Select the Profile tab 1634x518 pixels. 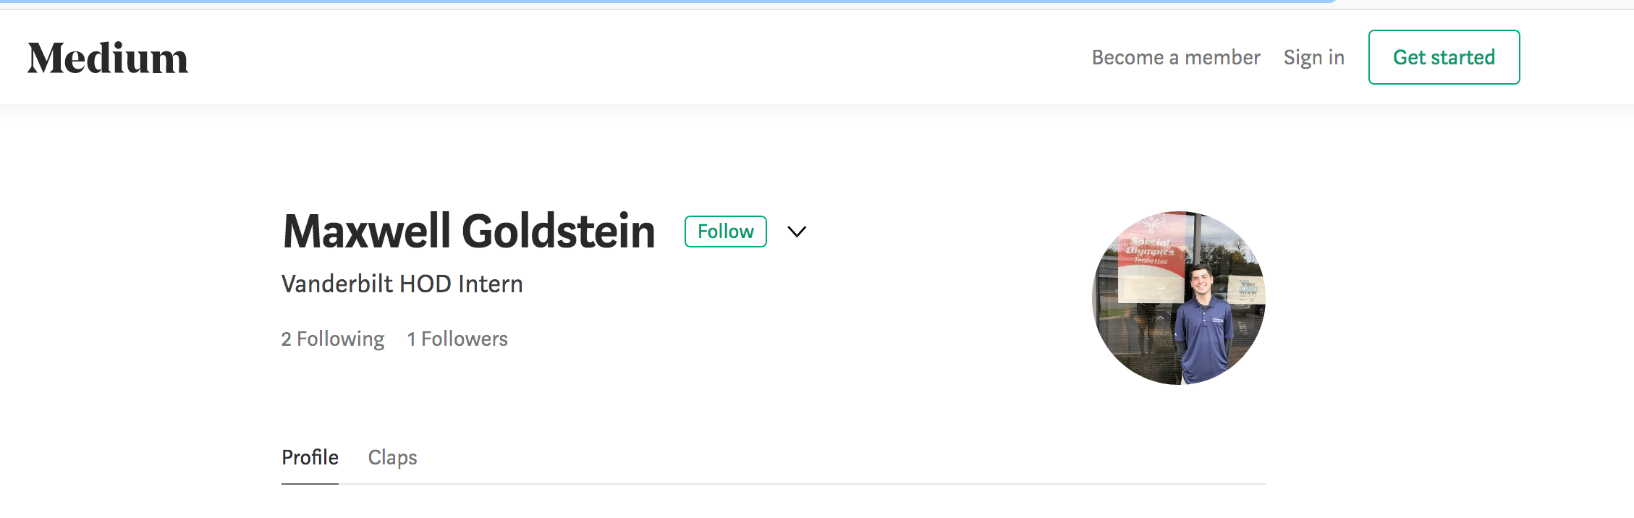click(310, 457)
